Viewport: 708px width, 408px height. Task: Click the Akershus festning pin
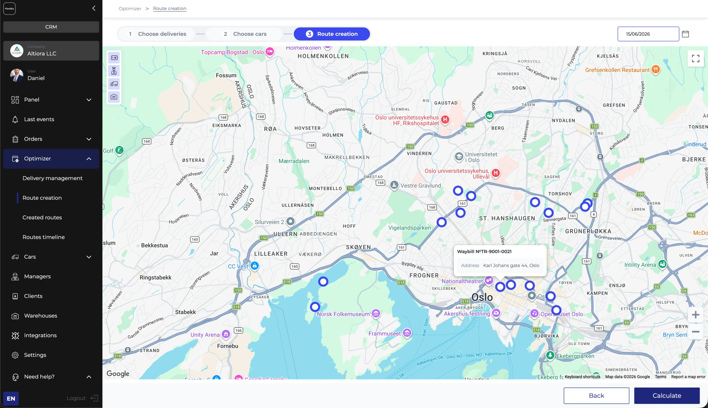pyautogui.click(x=496, y=313)
